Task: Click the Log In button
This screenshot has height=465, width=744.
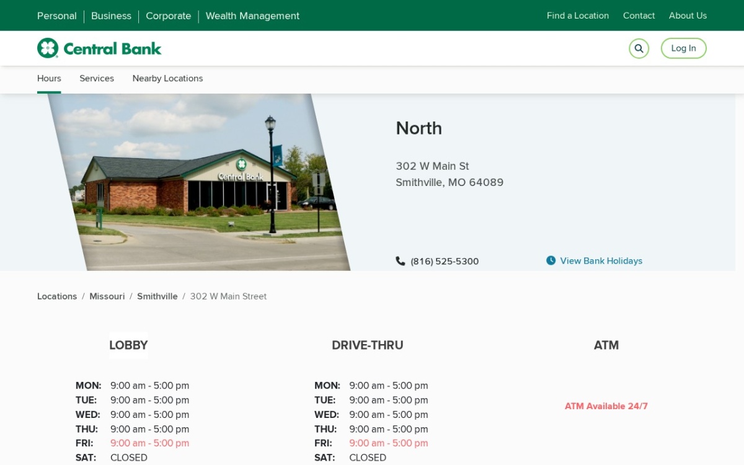Action: [683, 48]
